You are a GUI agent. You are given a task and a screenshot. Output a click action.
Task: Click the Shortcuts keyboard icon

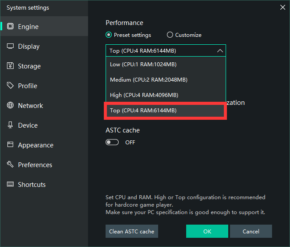coord(10,184)
